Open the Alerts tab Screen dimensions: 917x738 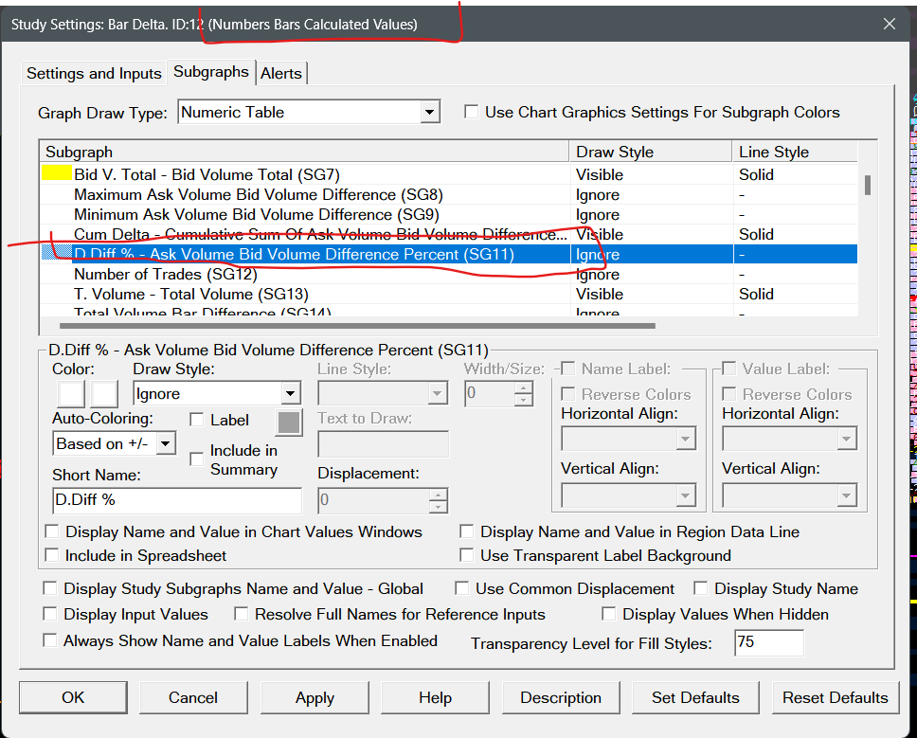(x=280, y=73)
